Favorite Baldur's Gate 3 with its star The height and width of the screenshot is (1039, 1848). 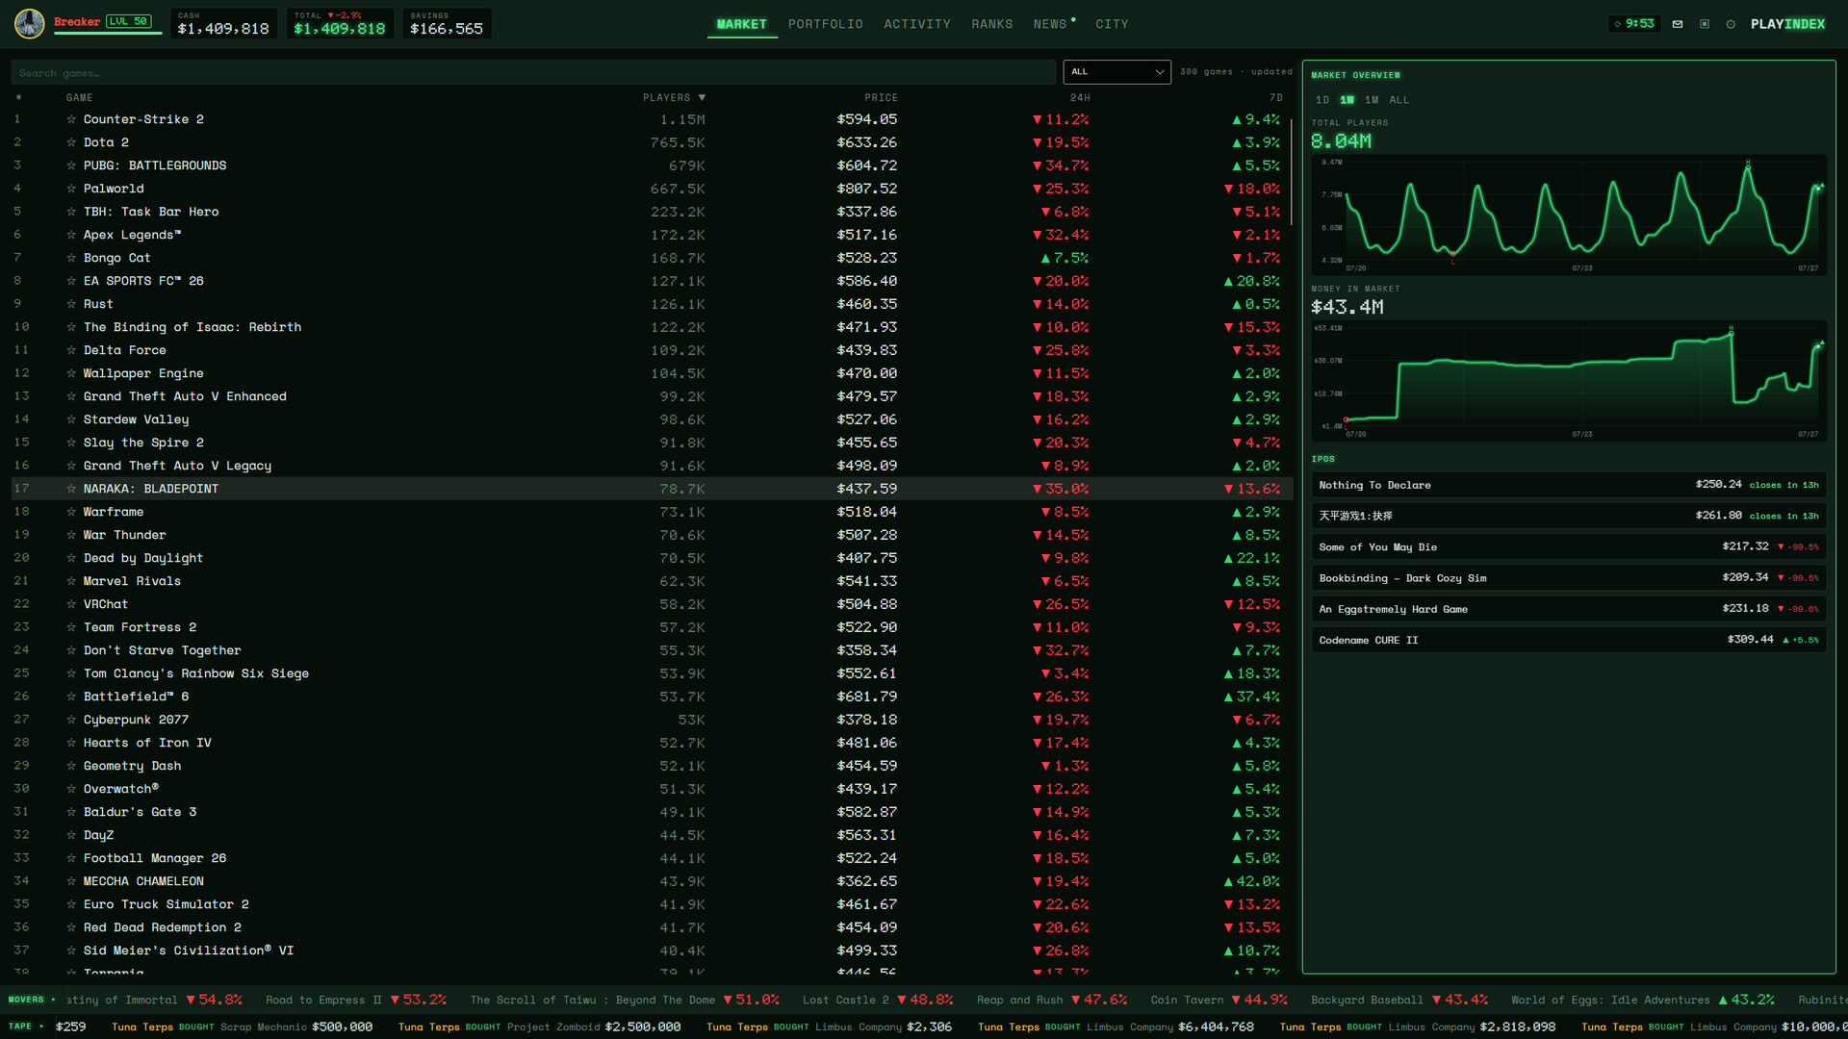(x=71, y=812)
